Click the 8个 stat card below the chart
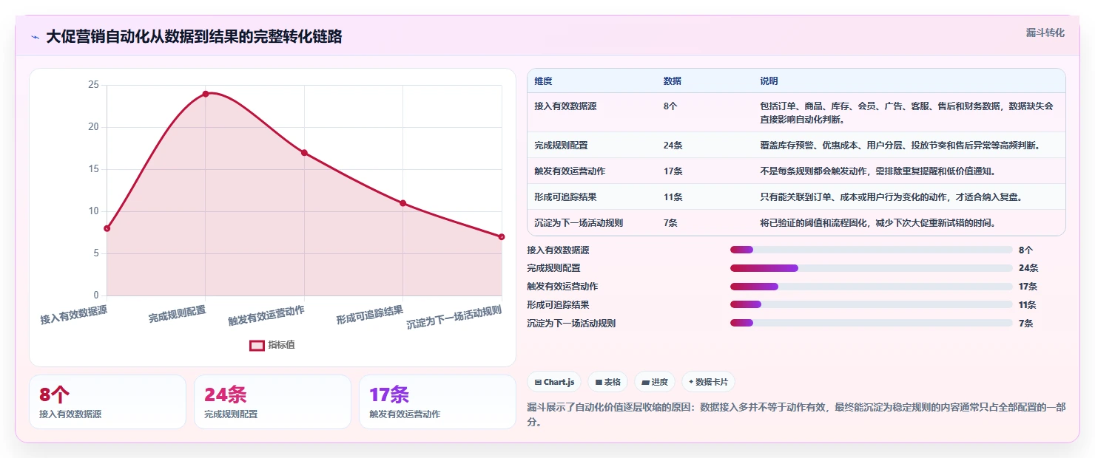 click(107, 402)
